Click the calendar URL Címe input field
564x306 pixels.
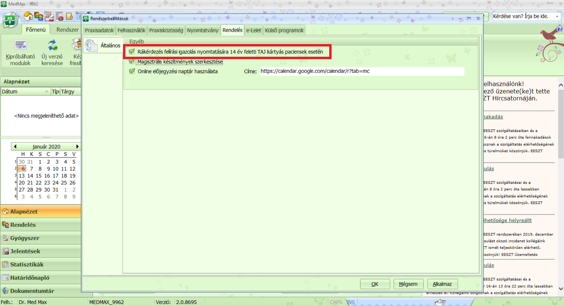(362, 71)
